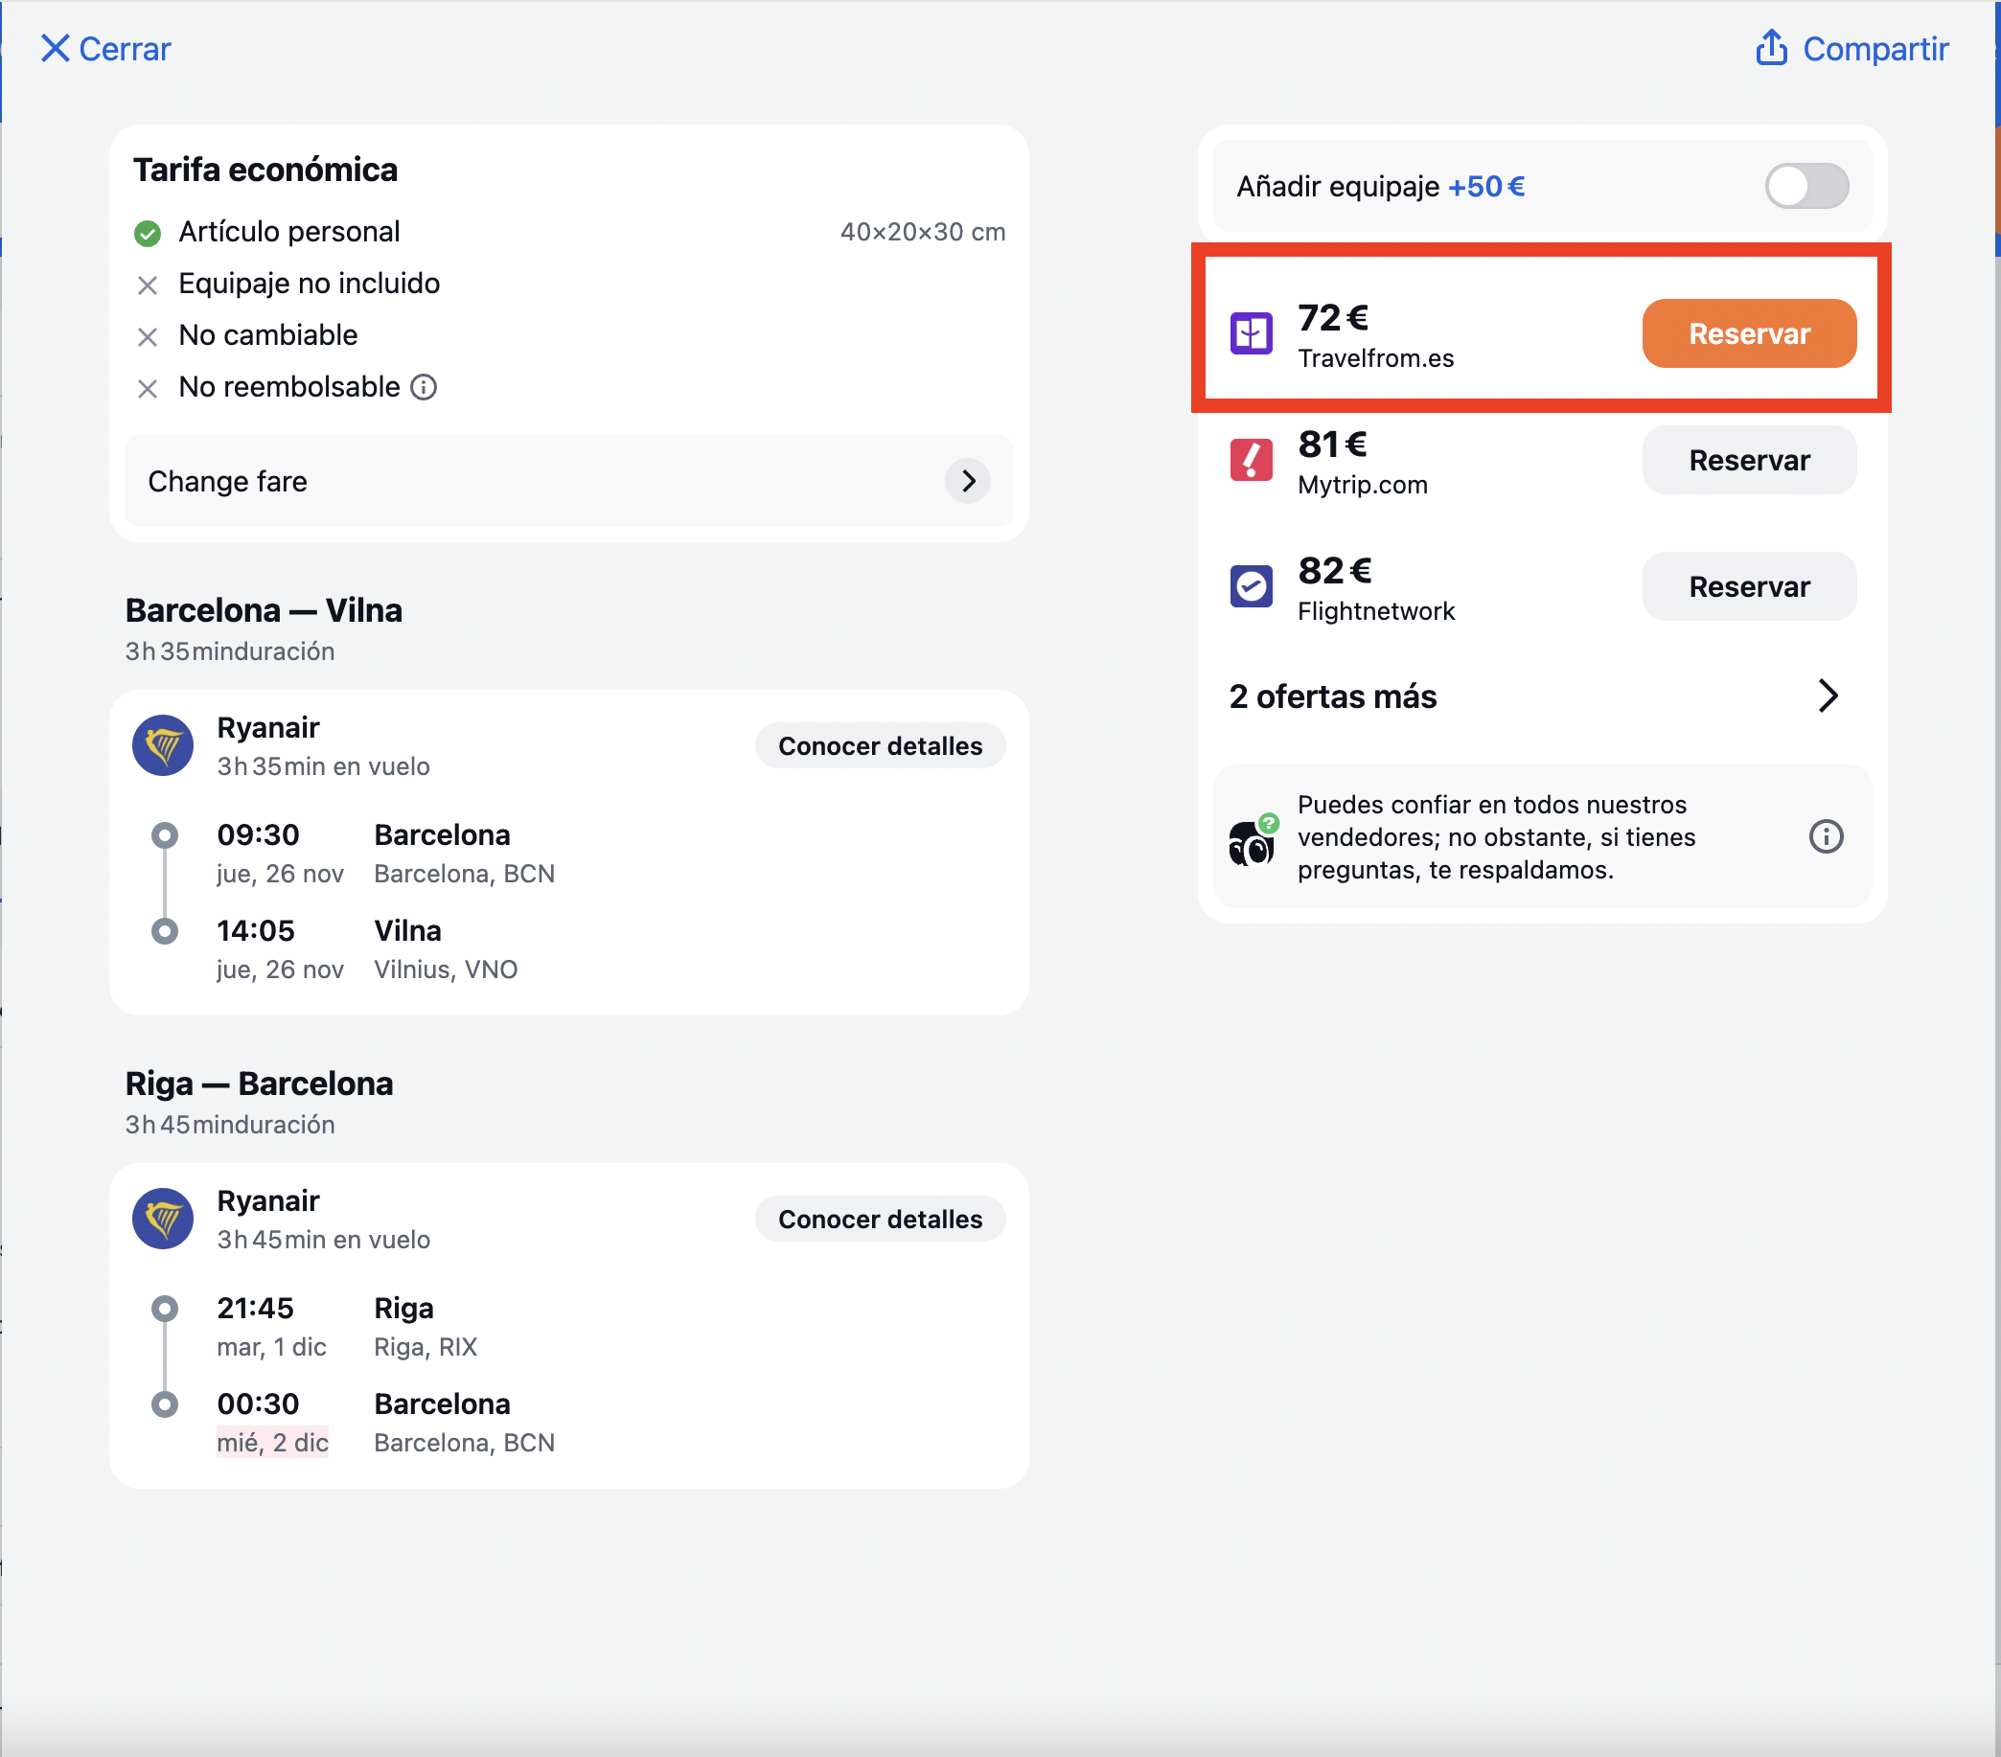Open Conocer detalles for Barcelona — Vilna flight
2001x1757 pixels.
point(879,746)
